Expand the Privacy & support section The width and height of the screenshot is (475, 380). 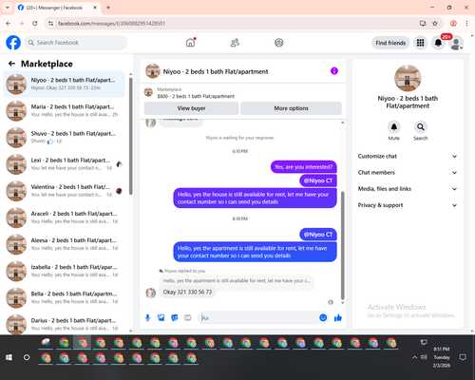408,205
